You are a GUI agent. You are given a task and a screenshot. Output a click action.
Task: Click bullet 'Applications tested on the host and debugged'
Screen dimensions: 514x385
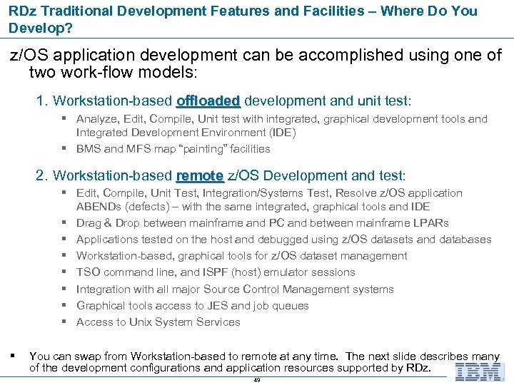pos(284,240)
